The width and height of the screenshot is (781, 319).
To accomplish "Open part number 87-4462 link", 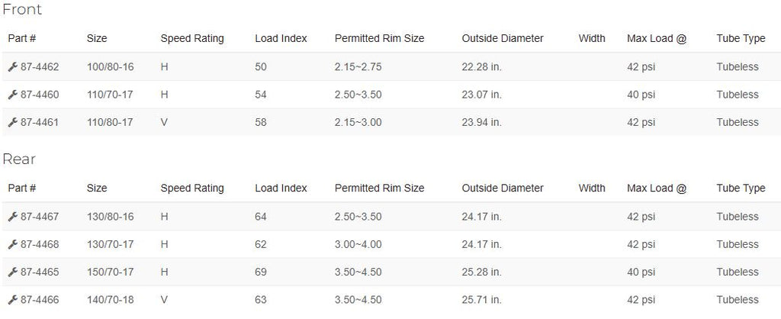I will tap(40, 67).
